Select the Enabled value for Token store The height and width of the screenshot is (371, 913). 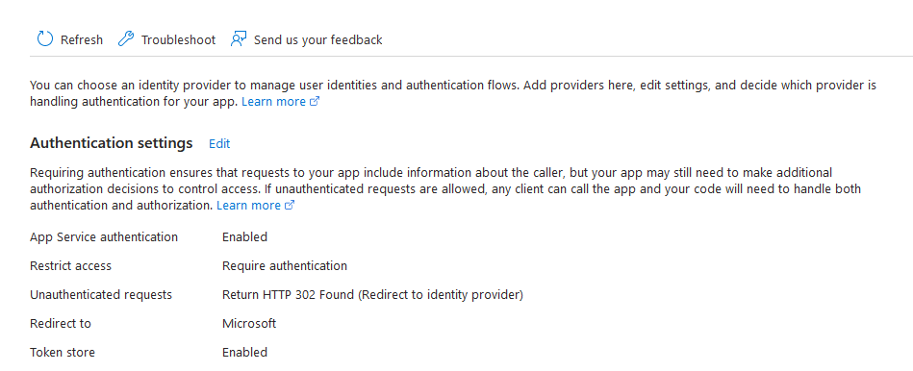point(244,352)
